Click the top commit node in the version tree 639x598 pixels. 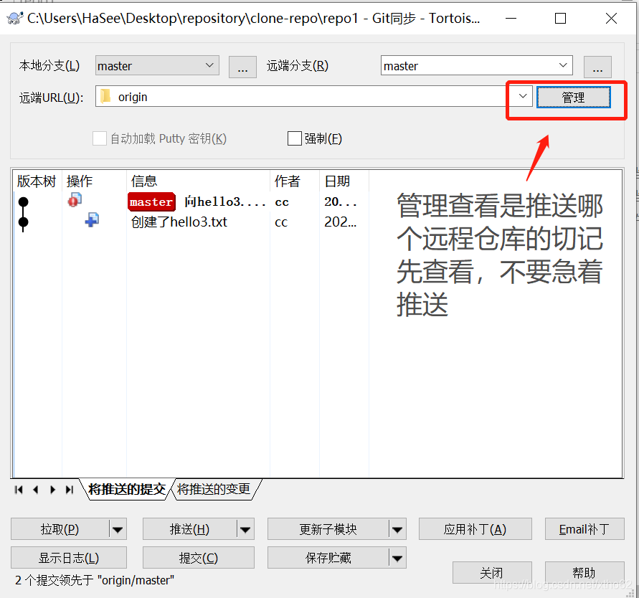(23, 201)
